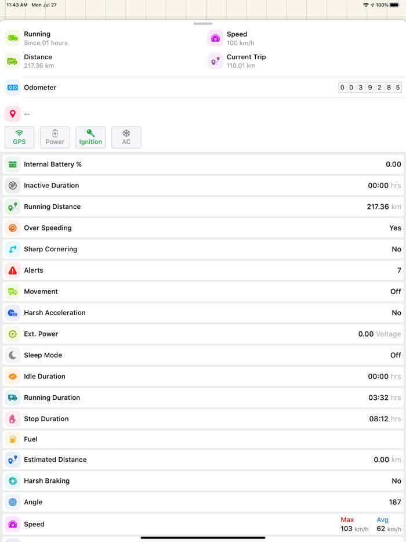Tap the Harsh Braking icon
This screenshot has width=406, height=542.
[13, 481]
